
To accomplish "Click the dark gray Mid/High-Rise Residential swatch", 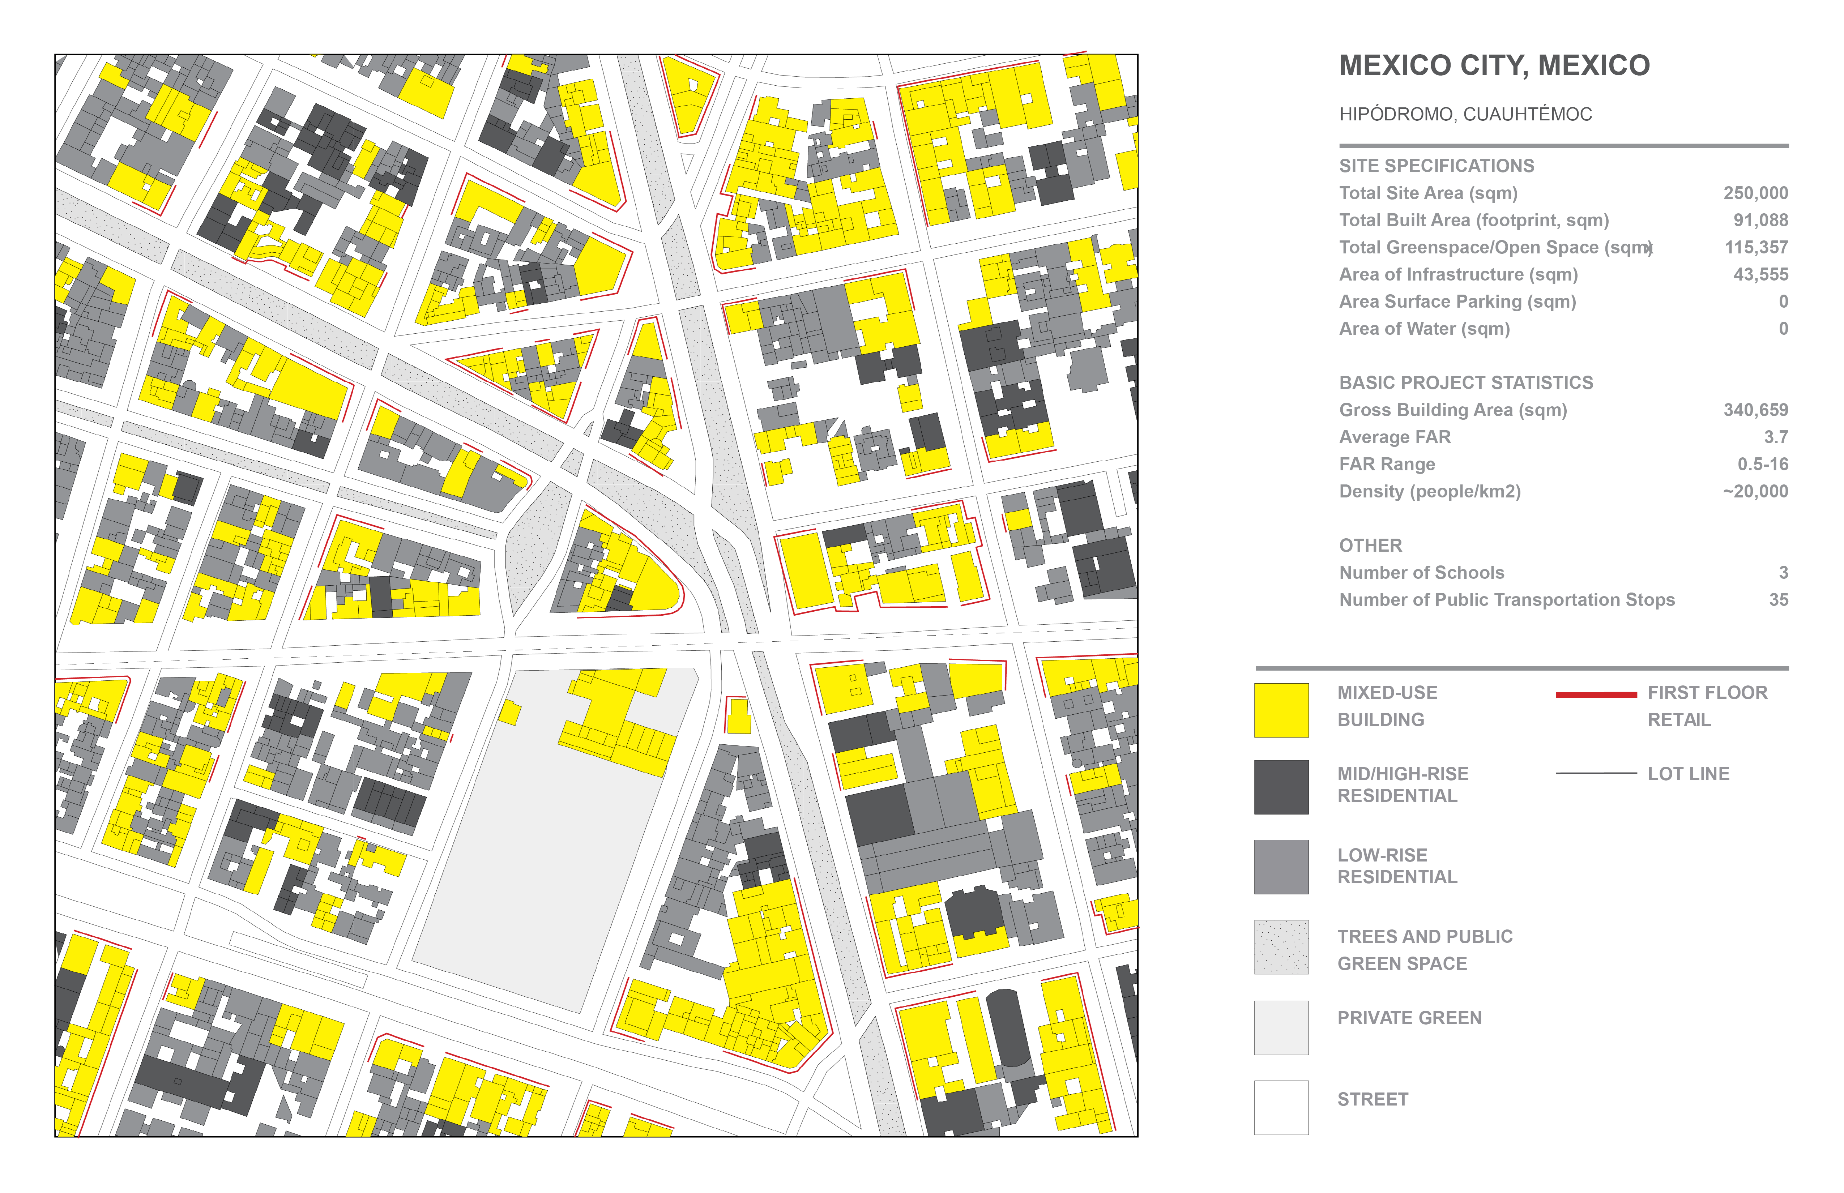I will pos(1281,786).
